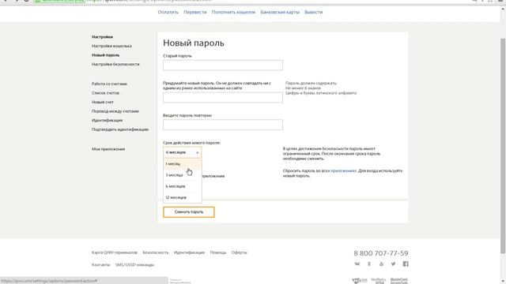Screen dimensions: 506x284
Task: Choose the '12 месяцев' option
Action: [x=183, y=197]
